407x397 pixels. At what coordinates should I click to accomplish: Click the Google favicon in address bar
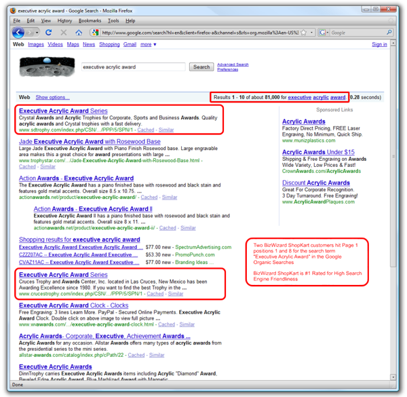[95, 33]
